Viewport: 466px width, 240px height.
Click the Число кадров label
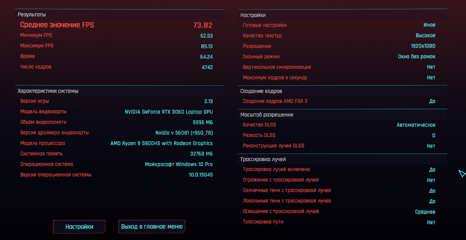point(36,67)
